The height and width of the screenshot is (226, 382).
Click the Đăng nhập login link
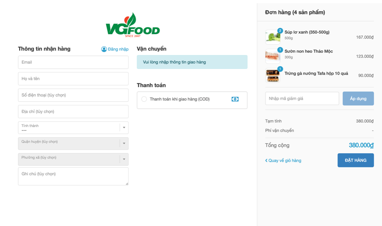click(x=118, y=49)
